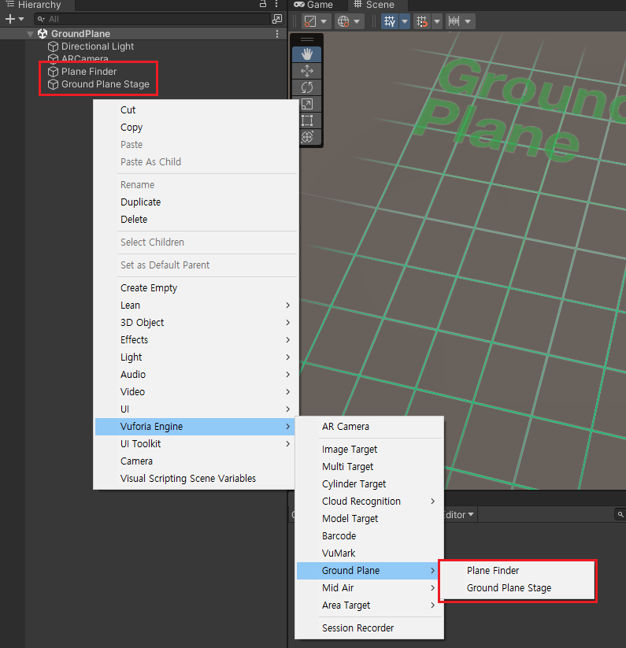
Task: Choose Image Target in Vuforia submenu
Action: pos(369,450)
